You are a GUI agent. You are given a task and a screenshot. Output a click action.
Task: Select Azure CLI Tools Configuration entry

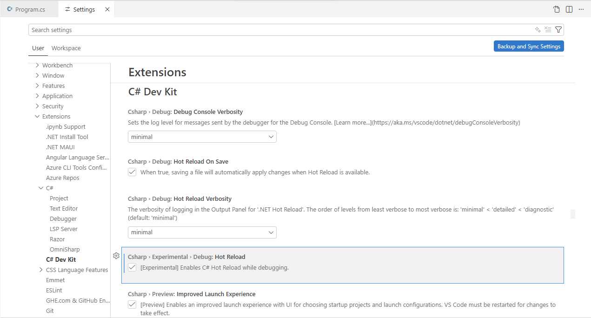pos(77,167)
